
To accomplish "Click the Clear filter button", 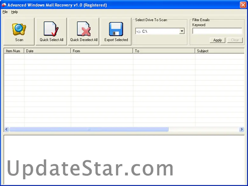I will point(235,40).
